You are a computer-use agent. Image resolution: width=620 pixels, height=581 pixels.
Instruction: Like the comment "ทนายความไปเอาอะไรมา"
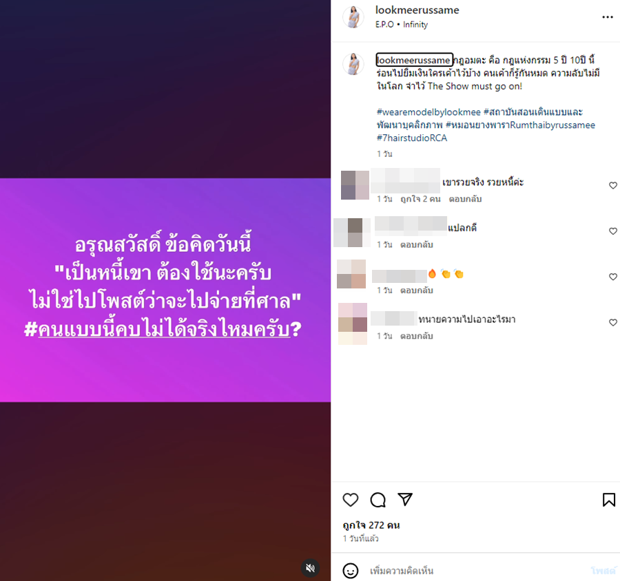(613, 323)
